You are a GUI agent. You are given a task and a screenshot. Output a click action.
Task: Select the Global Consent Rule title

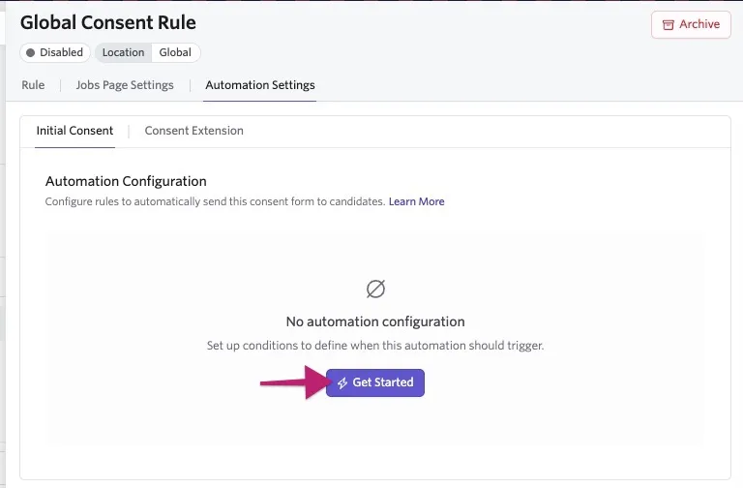tap(108, 22)
